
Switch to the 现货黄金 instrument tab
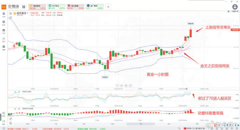coord(37,7)
